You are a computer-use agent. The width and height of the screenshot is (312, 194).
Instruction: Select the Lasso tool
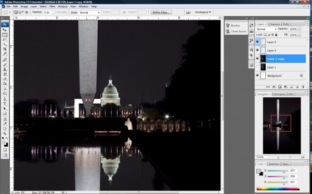click(x=5, y=40)
